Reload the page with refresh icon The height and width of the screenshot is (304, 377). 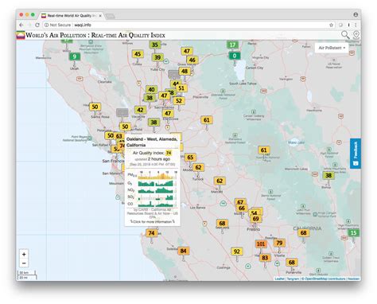click(x=37, y=25)
